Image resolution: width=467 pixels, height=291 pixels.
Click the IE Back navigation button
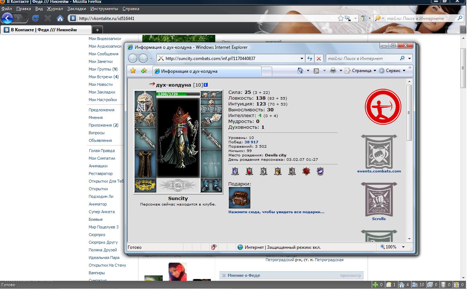[132, 58]
